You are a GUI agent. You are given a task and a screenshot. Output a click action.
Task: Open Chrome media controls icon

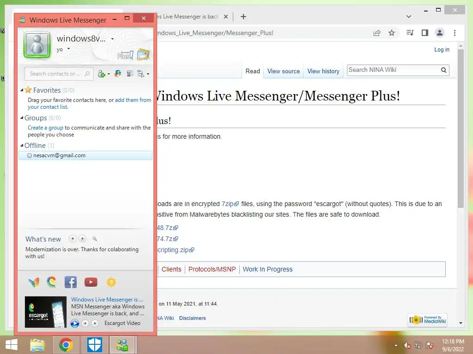coord(410,33)
